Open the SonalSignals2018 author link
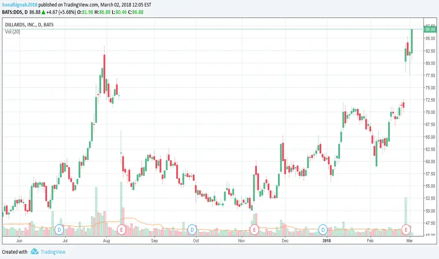Image resolution: width=439 pixels, height=259 pixels. (20, 5)
